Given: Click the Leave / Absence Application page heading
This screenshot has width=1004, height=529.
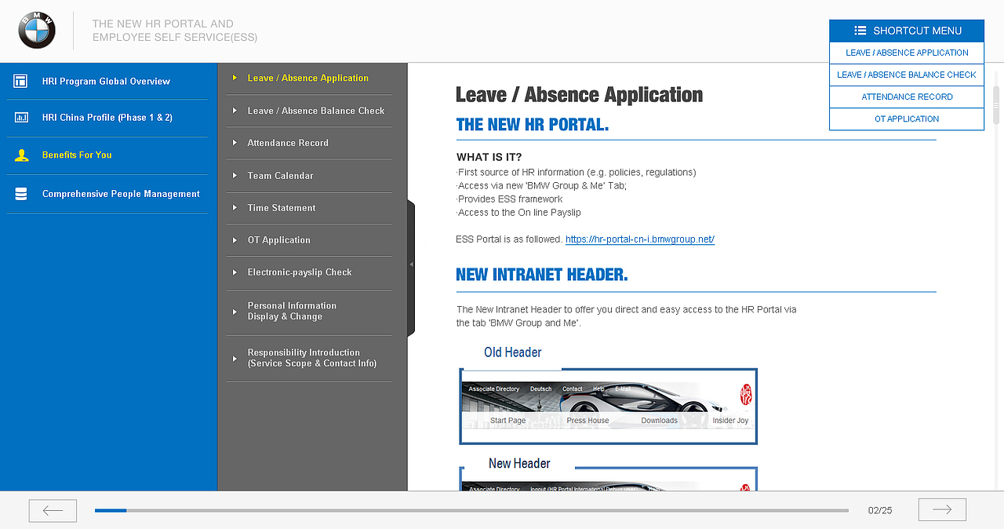Looking at the screenshot, I should click(579, 95).
